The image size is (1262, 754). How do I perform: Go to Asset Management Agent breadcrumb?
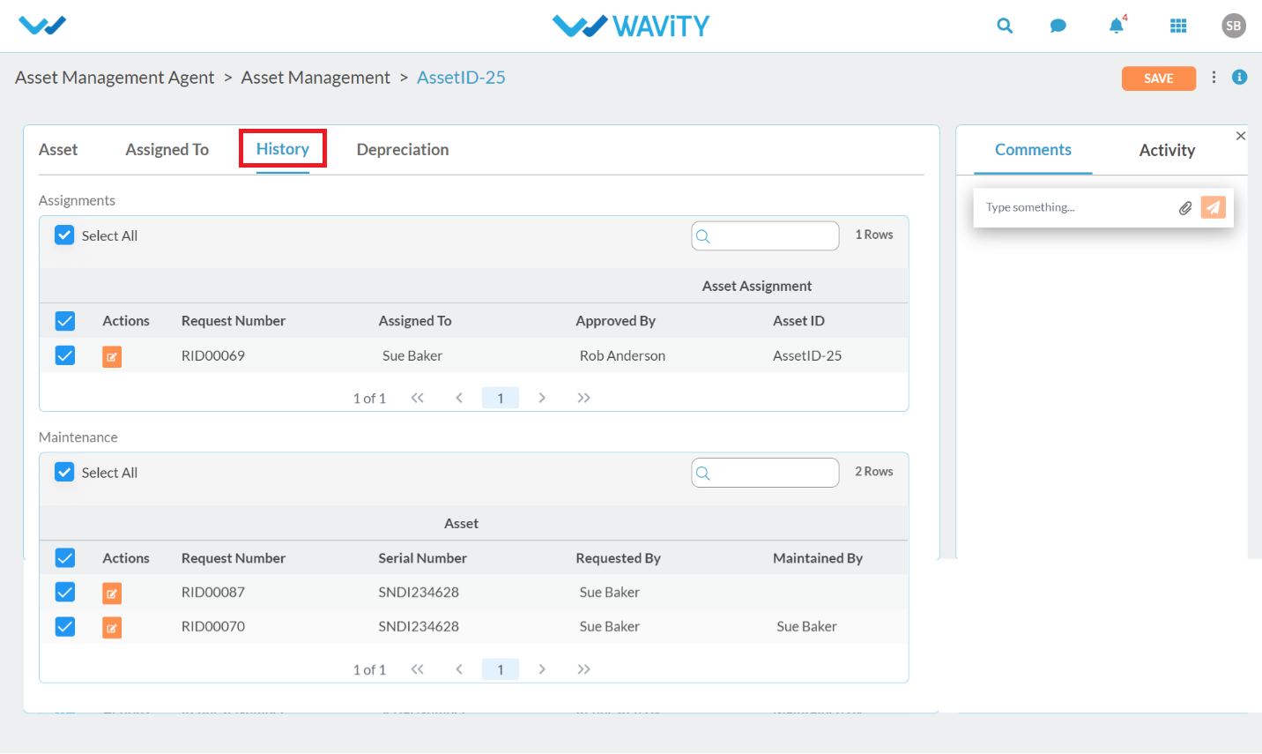click(115, 78)
